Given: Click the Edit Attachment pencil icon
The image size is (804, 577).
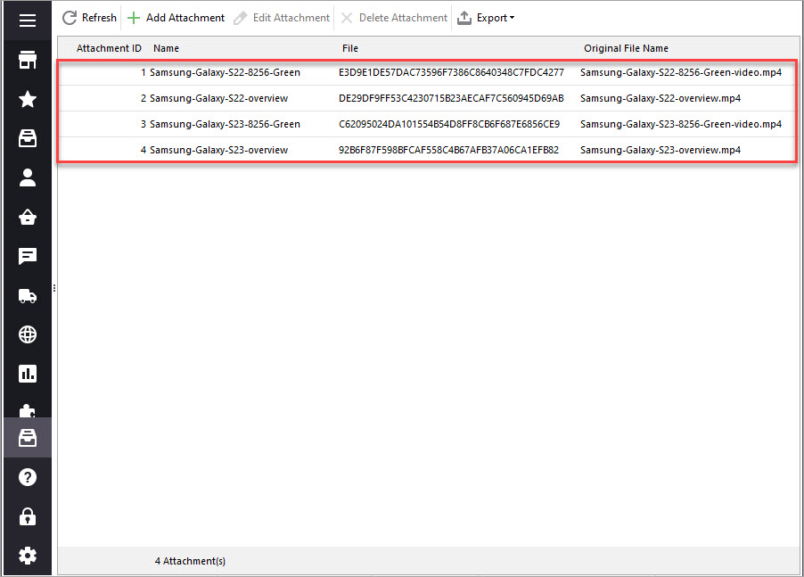Looking at the screenshot, I should (x=240, y=18).
